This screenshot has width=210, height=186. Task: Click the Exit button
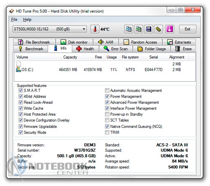click(x=188, y=29)
